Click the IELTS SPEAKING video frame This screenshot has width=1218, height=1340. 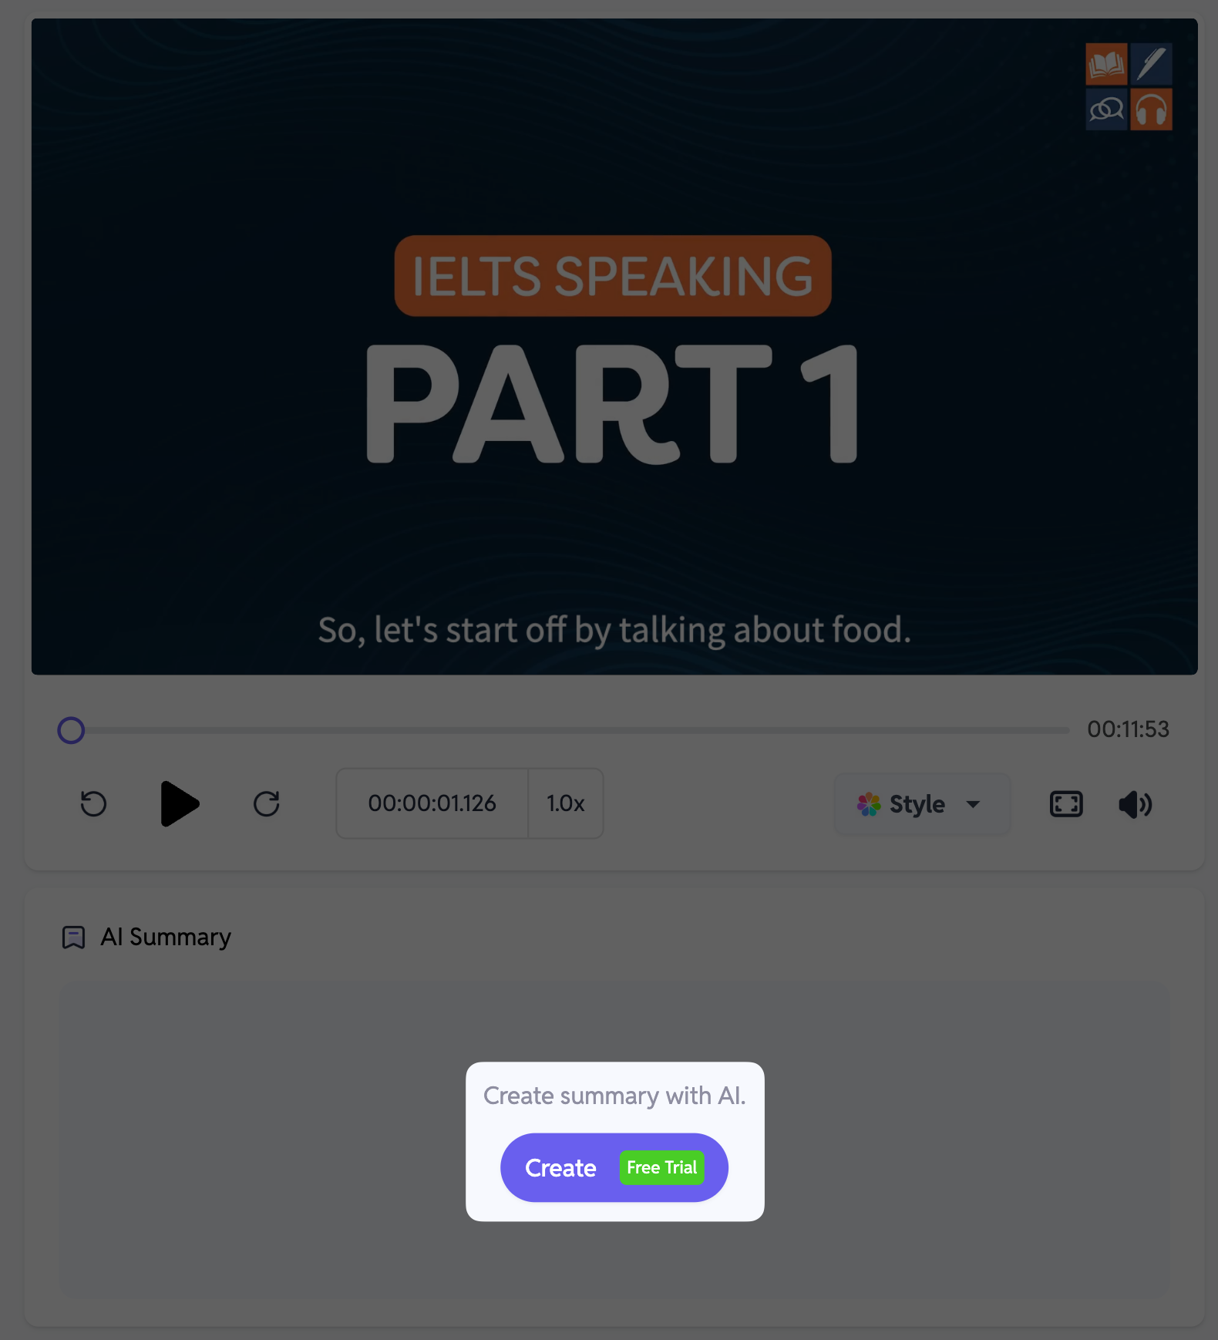614,347
